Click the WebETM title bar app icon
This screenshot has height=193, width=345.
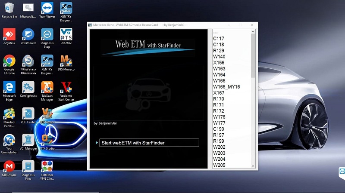(x=90, y=25)
